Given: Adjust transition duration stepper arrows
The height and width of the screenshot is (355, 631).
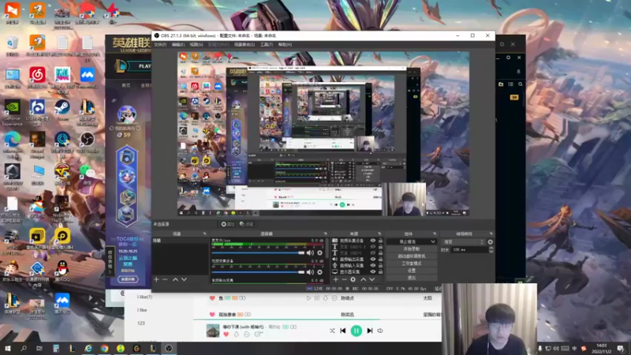Looking at the screenshot, I should (x=491, y=250).
